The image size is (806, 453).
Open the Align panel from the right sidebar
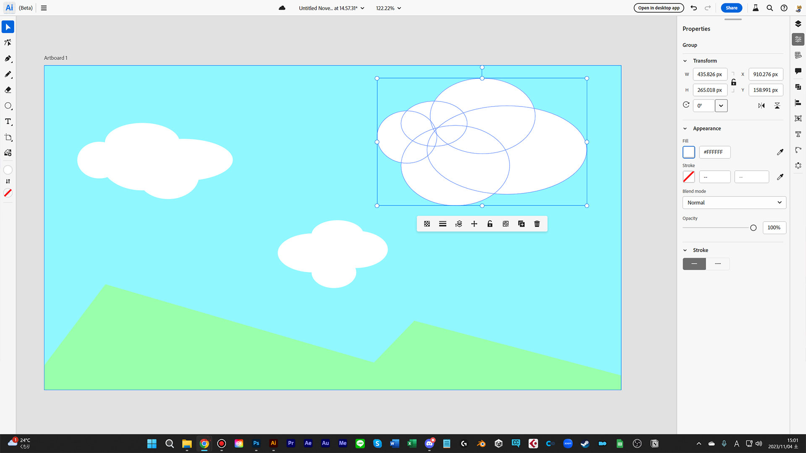point(798,102)
